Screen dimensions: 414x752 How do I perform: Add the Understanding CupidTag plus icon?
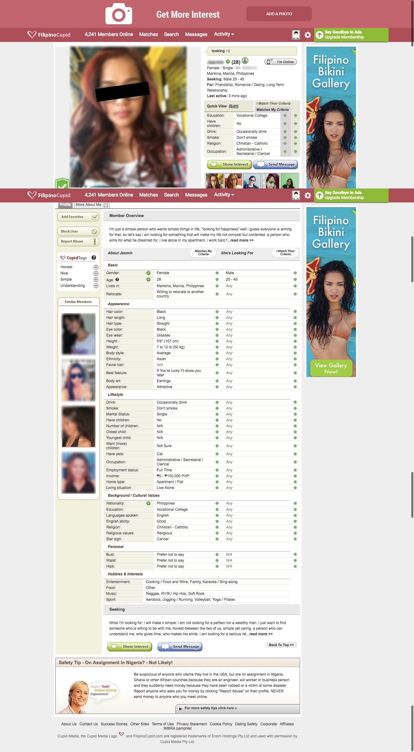[x=96, y=286]
